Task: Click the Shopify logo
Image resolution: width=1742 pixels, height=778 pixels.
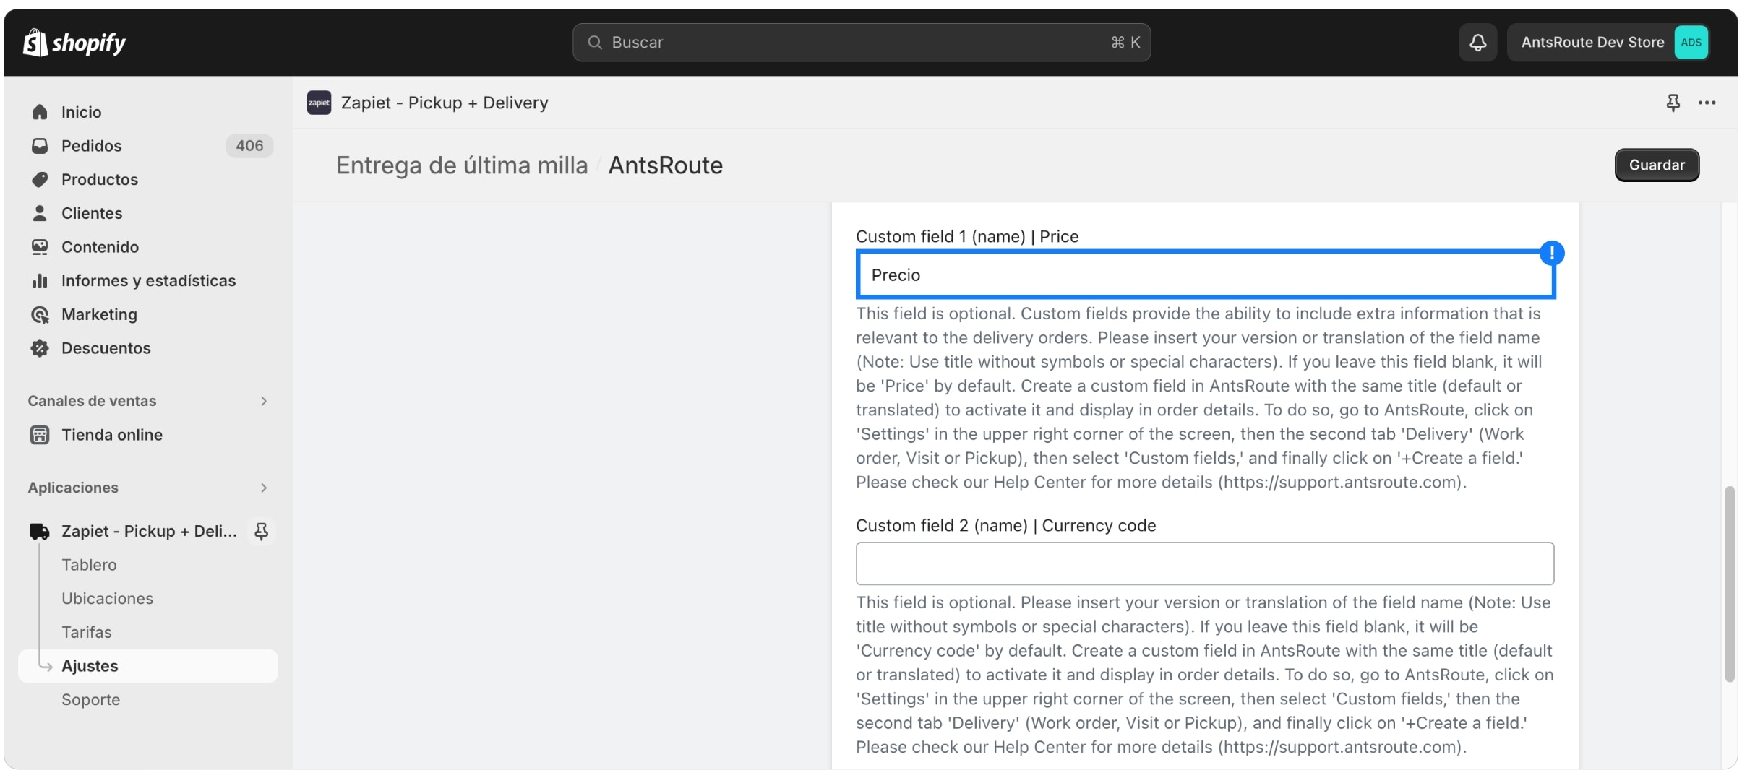Action: (74, 43)
